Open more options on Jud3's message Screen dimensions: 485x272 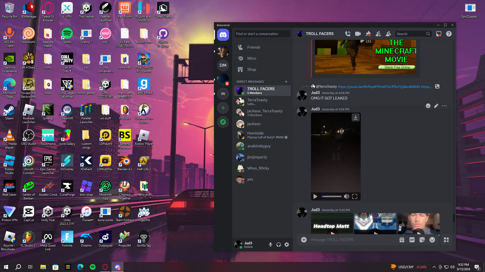click(444, 106)
